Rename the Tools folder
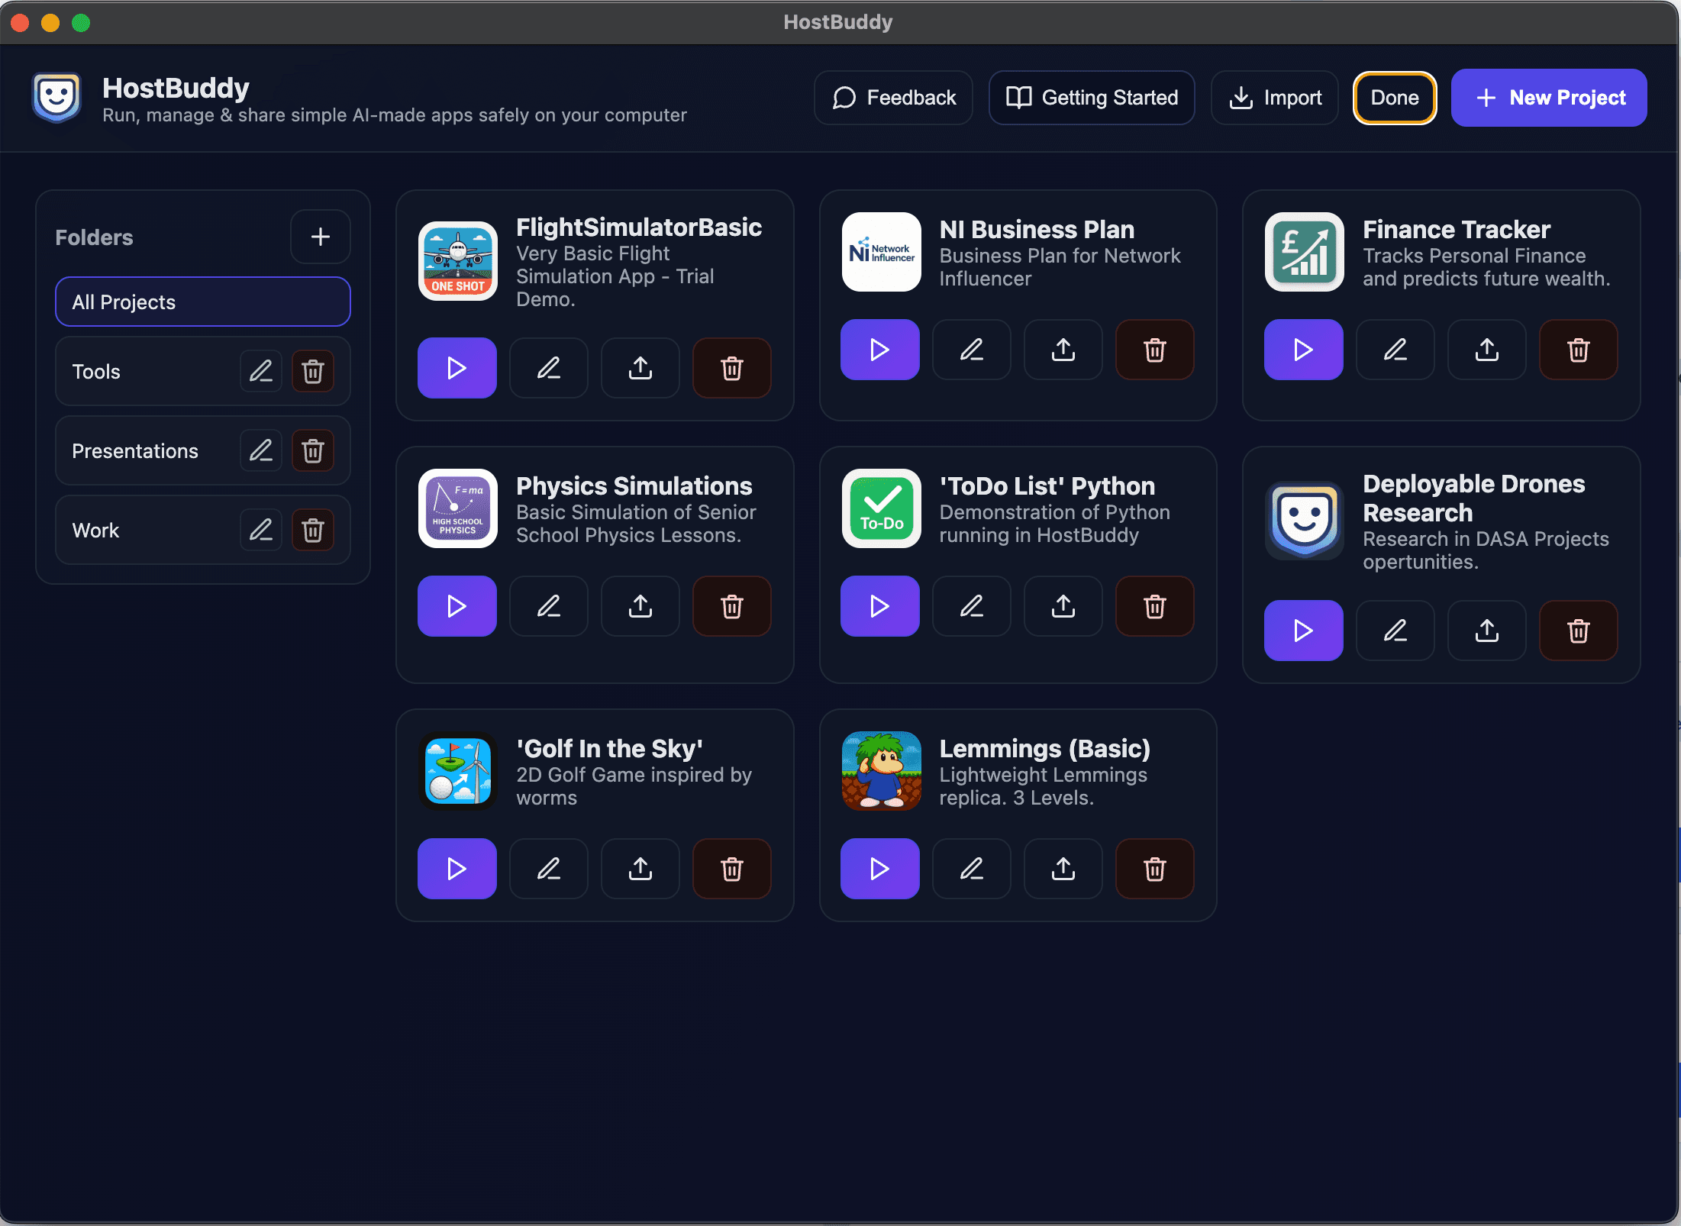The width and height of the screenshot is (1681, 1226). [261, 371]
